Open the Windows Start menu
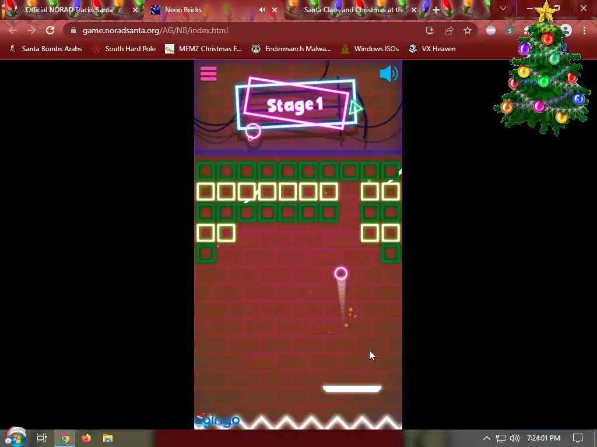Image resolution: width=597 pixels, height=447 pixels. point(15,437)
